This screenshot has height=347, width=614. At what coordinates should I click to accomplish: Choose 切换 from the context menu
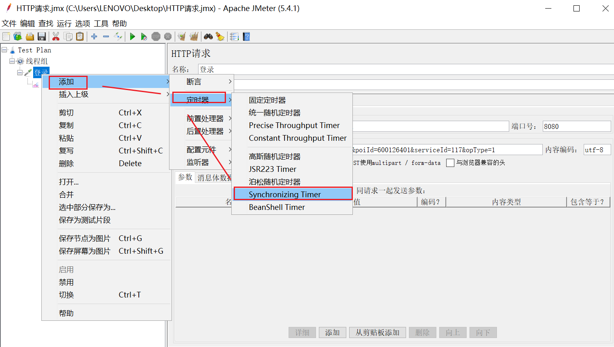106,295
